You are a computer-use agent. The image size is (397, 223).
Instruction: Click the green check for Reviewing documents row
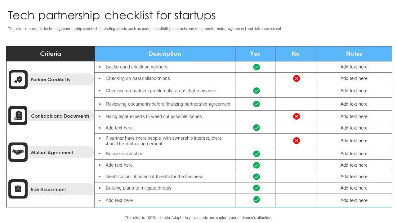256,104
